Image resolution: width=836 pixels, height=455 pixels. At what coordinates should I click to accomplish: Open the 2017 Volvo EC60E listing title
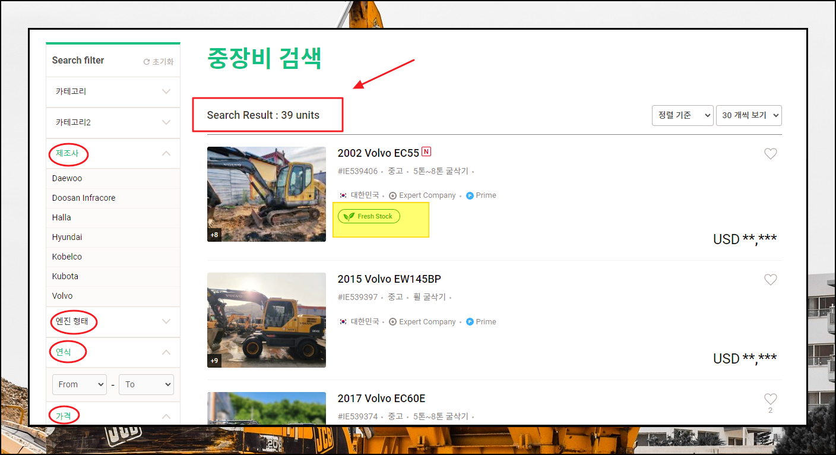click(382, 399)
